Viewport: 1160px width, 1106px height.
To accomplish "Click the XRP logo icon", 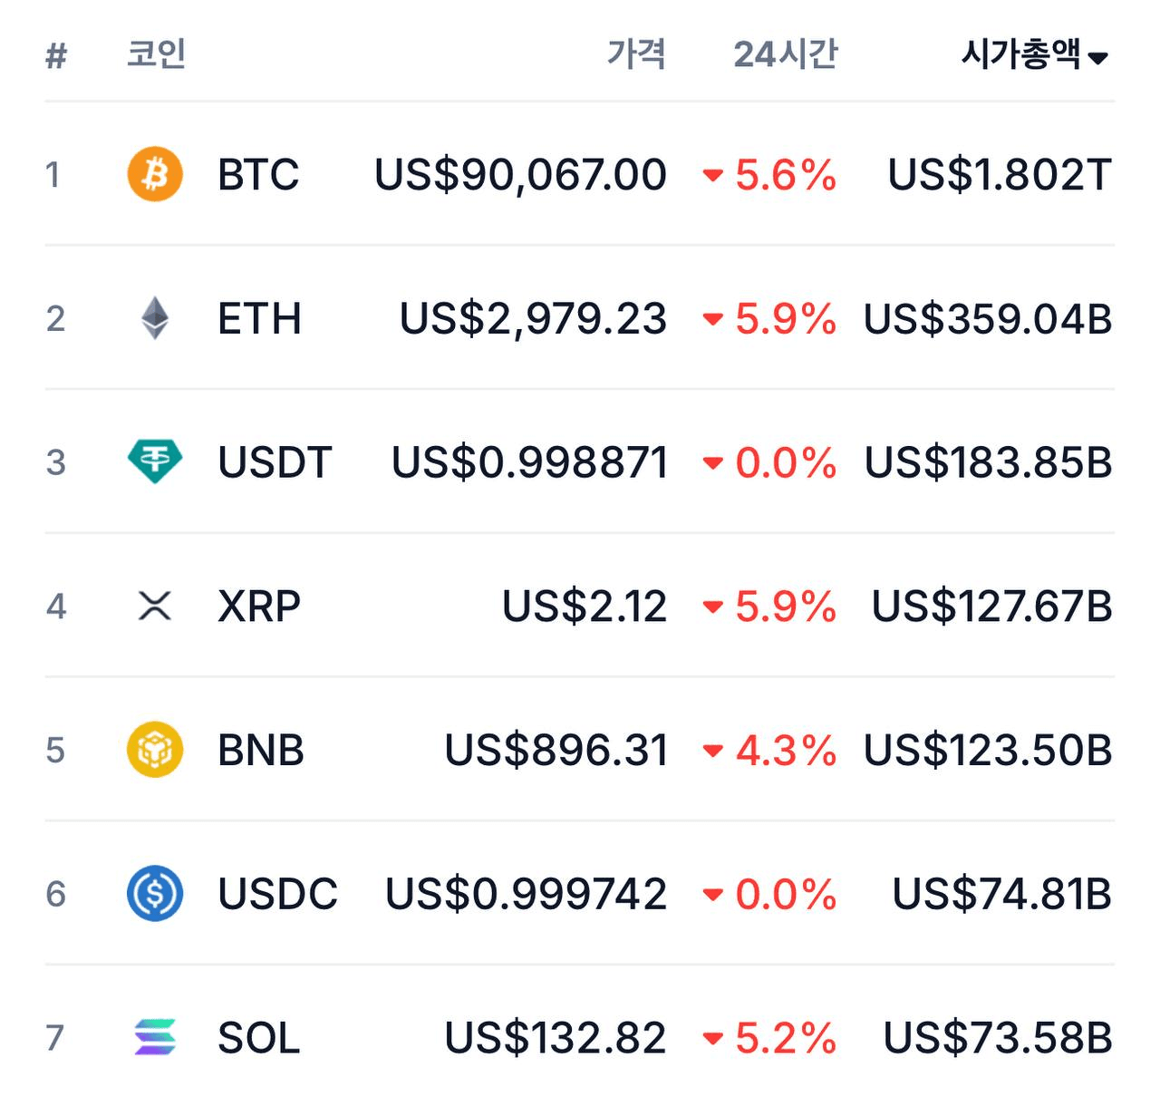I will coord(155,606).
